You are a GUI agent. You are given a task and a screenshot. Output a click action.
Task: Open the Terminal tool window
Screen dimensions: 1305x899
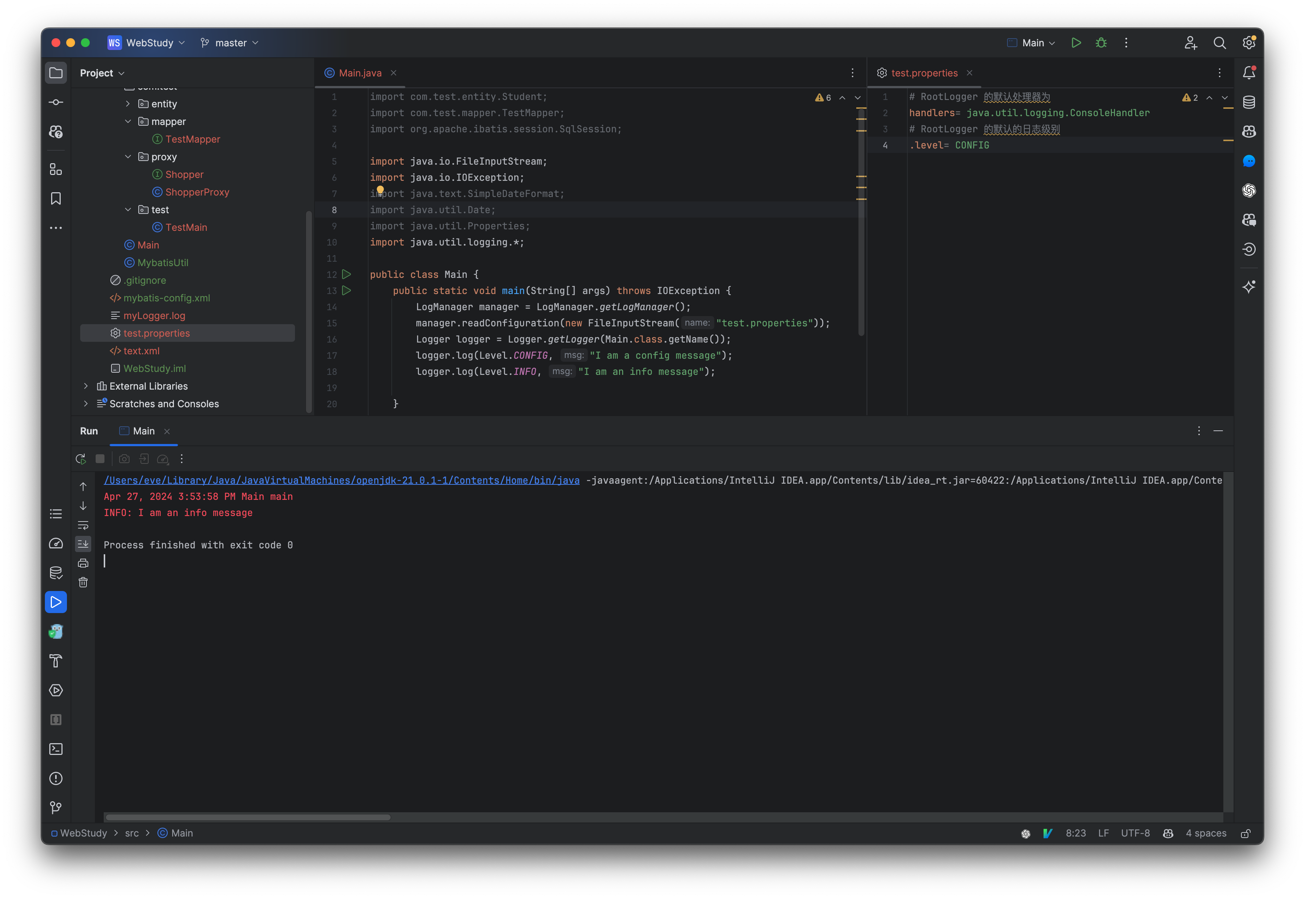pyautogui.click(x=56, y=749)
